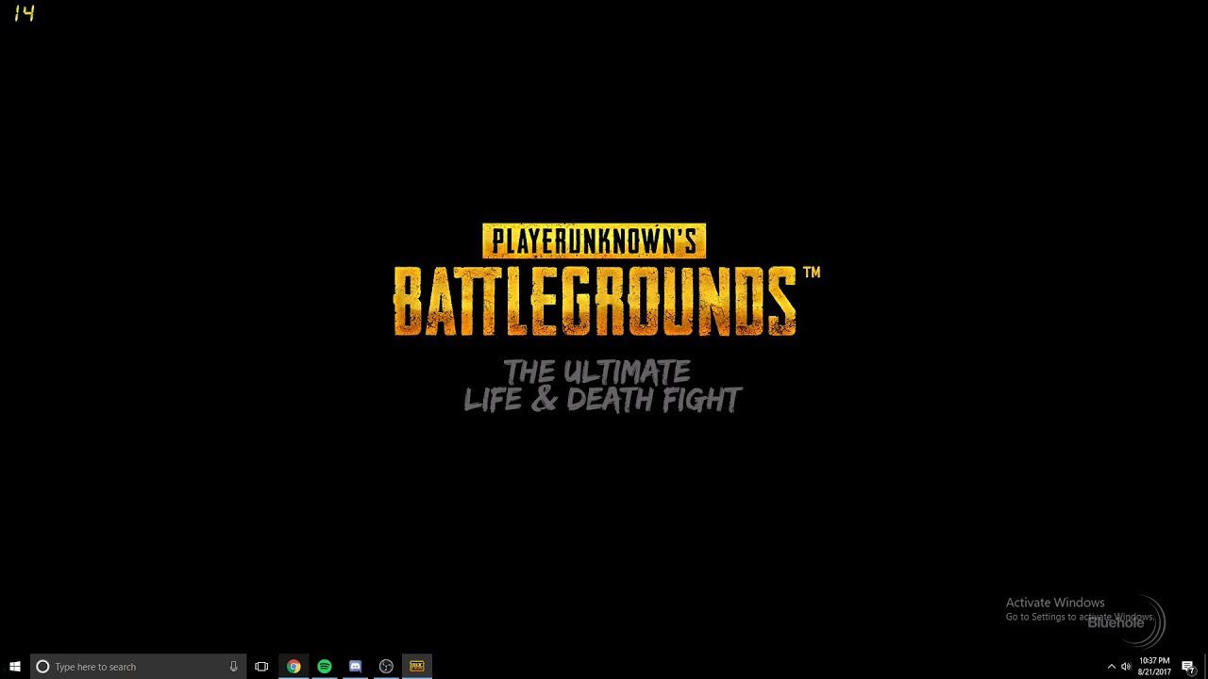Show hidden system tray icons

pyautogui.click(x=1111, y=667)
